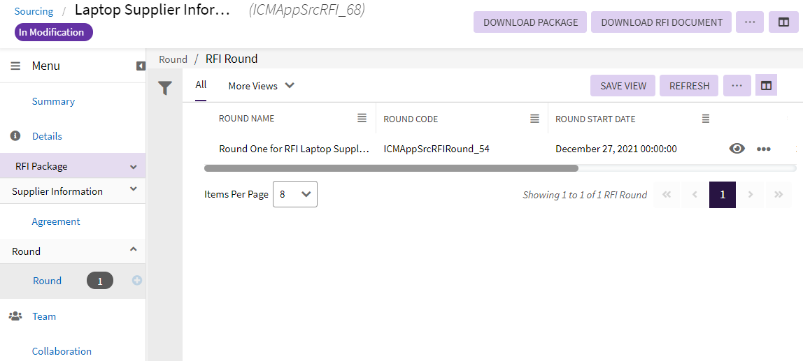Click the plus icon beside Round

[137, 280]
